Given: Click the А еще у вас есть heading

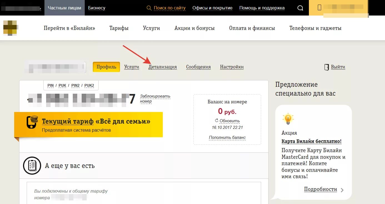Looking at the screenshot, I should tap(70, 166).
